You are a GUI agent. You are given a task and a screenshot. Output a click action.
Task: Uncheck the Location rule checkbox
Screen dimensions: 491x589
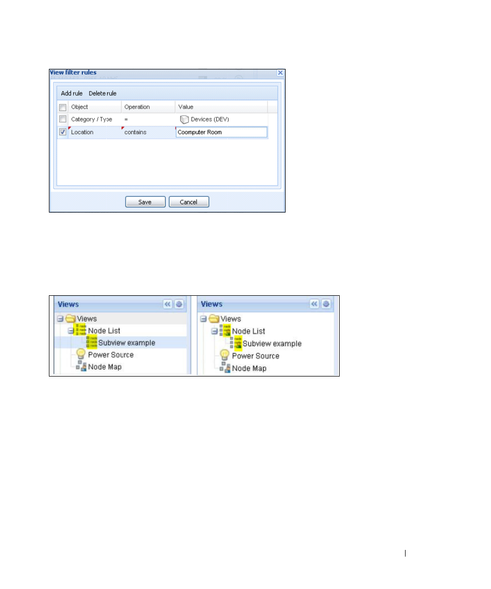pos(63,132)
